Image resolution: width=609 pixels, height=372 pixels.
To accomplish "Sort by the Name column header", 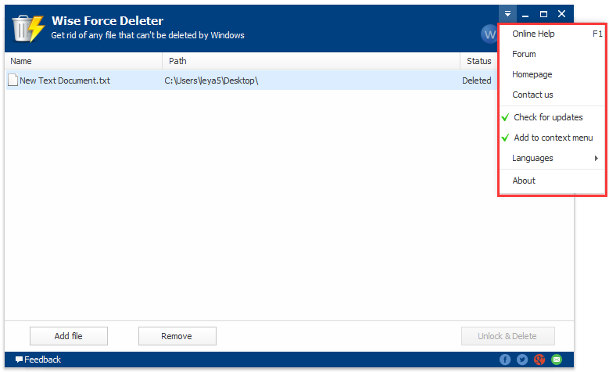I will [84, 61].
